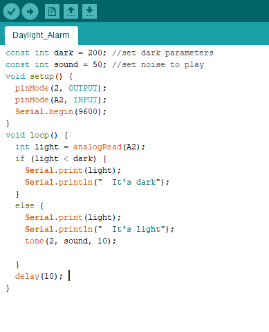Click the 'pinMode(A2, INPUT);' line

[x=61, y=100]
